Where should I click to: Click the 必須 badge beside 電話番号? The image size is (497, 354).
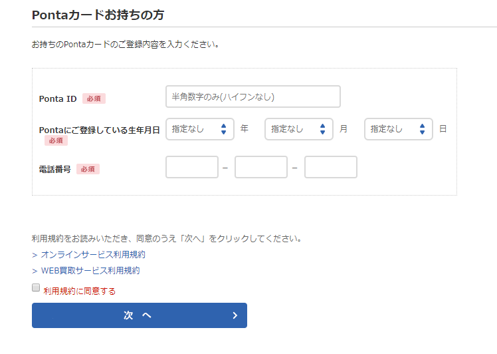click(88, 169)
